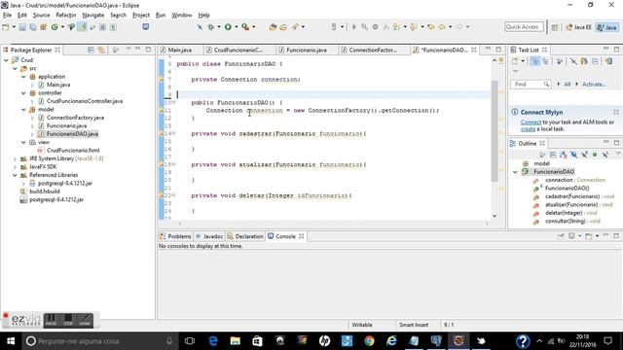Collapse the model package node

pyautogui.click(x=23, y=109)
